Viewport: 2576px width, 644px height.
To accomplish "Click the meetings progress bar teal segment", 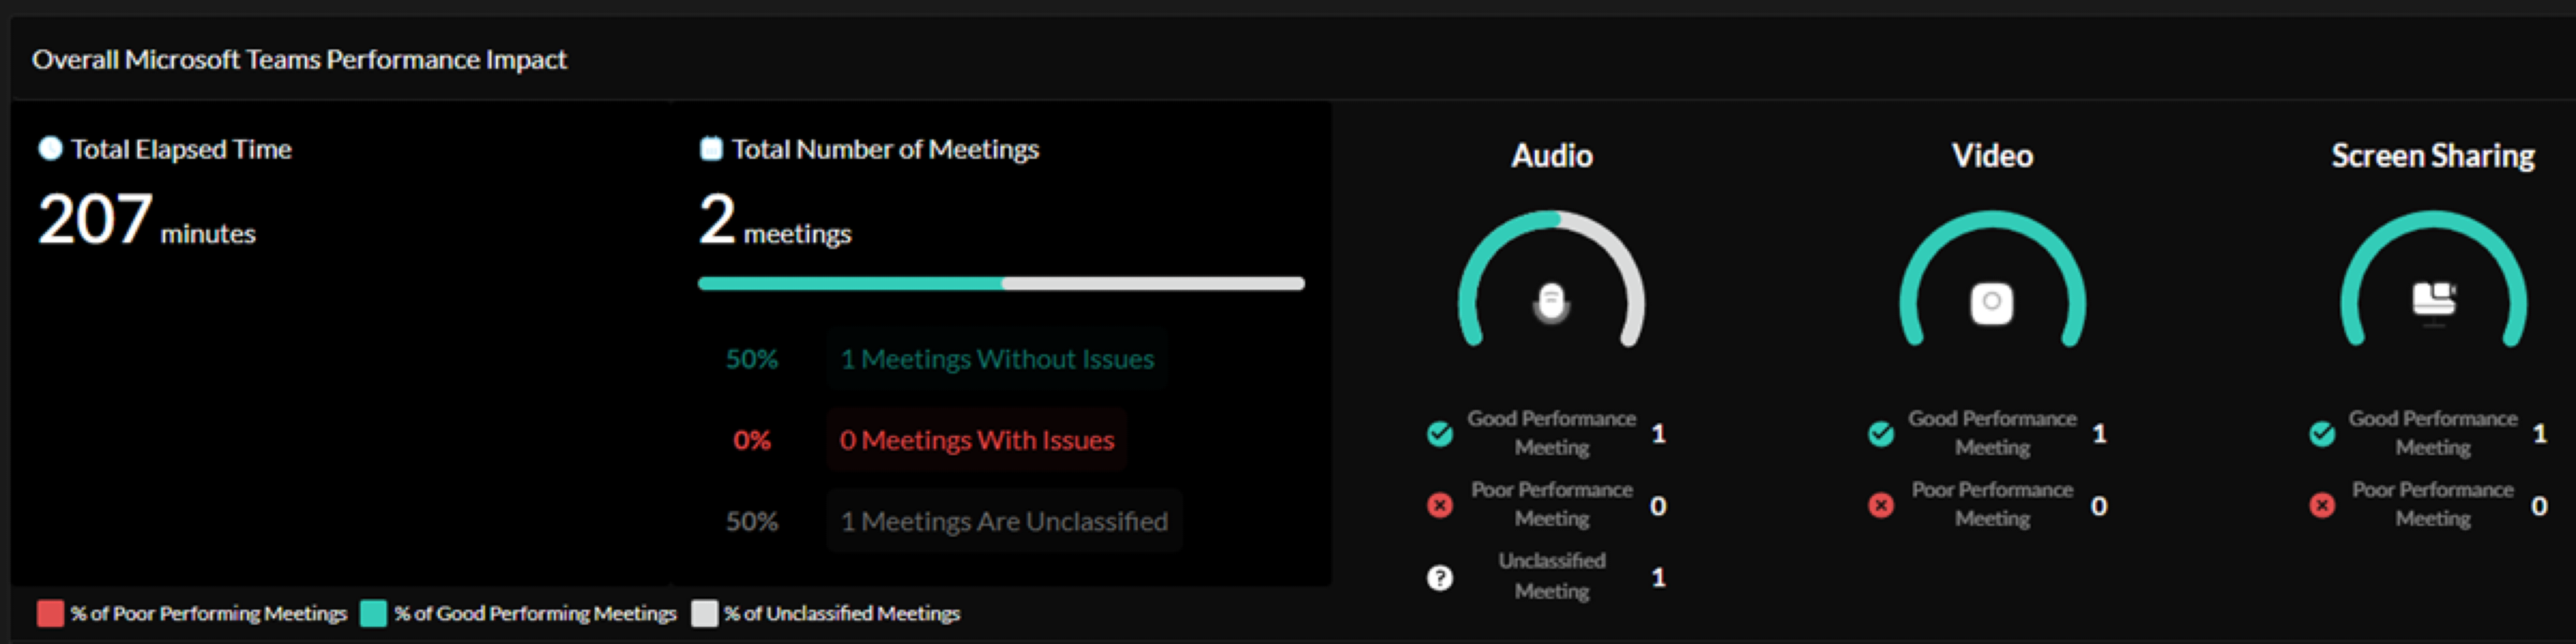I will click(850, 284).
